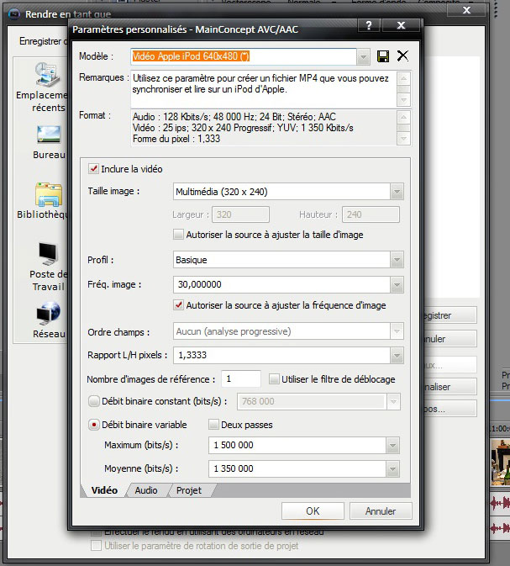Click the Enregistrer button in the render window
The height and width of the screenshot is (566, 510).
[450, 315]
